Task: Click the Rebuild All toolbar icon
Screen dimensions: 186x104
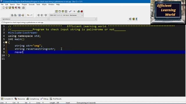Action: (x=66, y=11)
